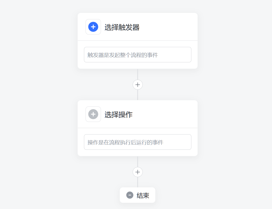This screenshot has width=272, height=209.
Task: Focus the 操作是在流程执行后运行的事件 input field
Action: pos(138,142)
